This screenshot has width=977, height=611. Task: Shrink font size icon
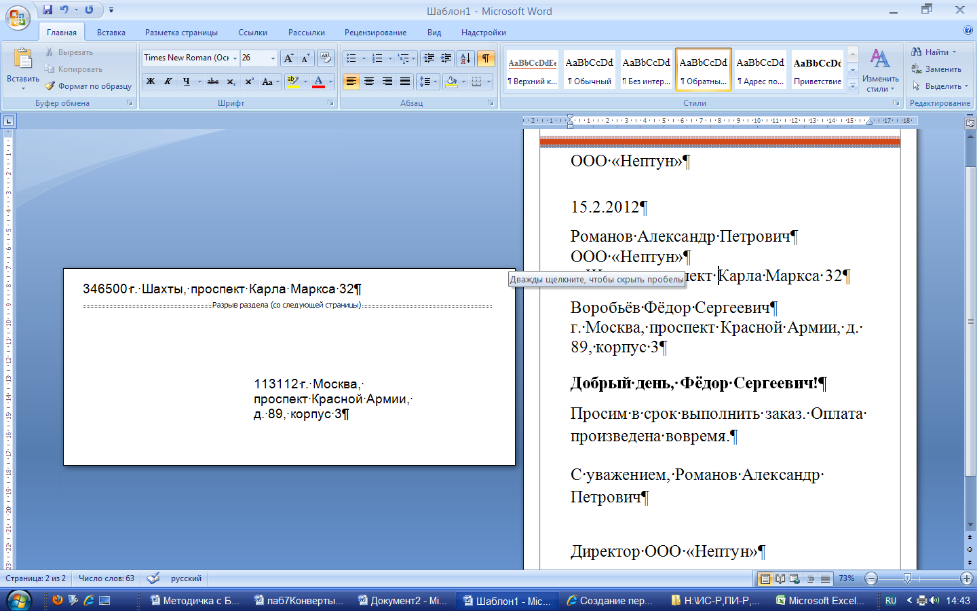tap(305, 58)
